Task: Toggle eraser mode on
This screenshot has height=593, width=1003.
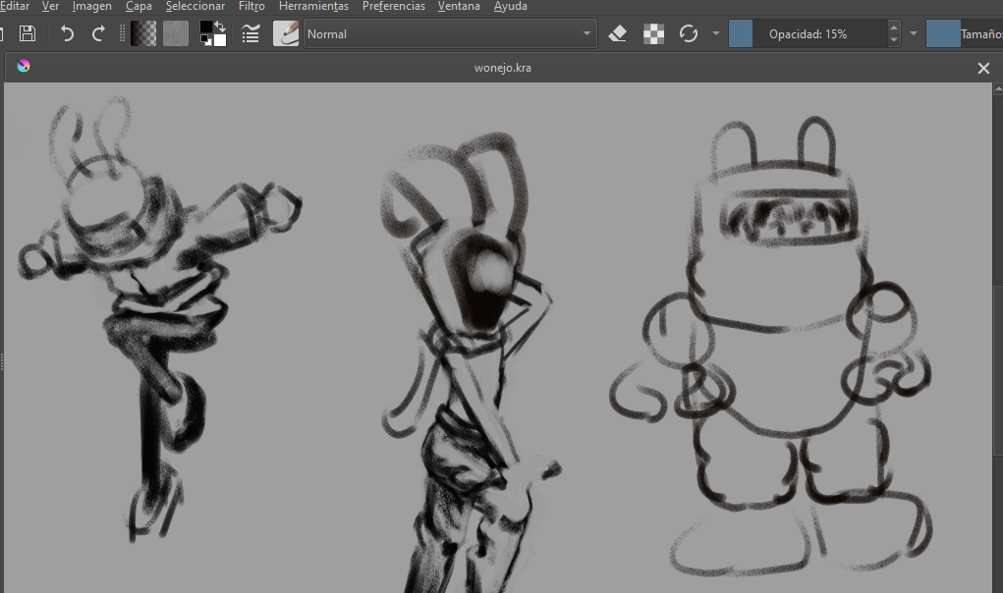Action: pyautogui.click(x=618, y=34)
